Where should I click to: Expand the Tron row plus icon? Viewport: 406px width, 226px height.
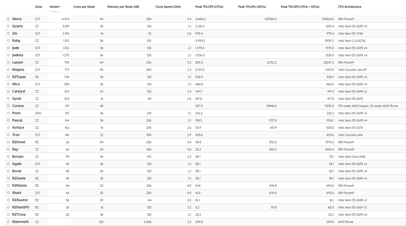[x=8, y=135]
